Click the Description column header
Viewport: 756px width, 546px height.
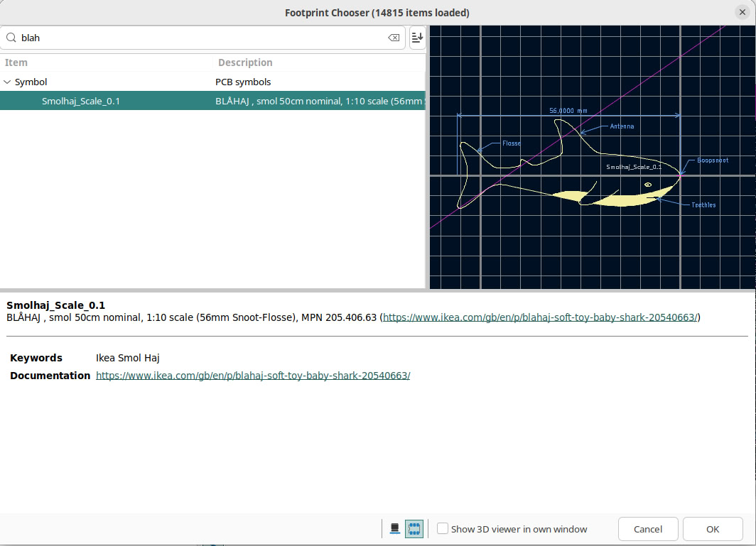[x=319, y=62]
